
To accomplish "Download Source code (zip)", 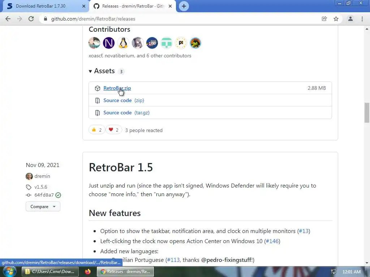I will point(124,100).
